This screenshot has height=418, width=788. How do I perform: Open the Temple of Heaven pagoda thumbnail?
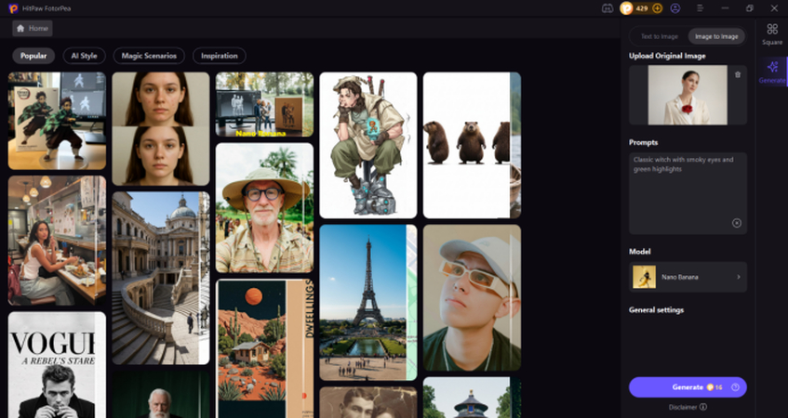pyautogui.click(x=472, y=398)
